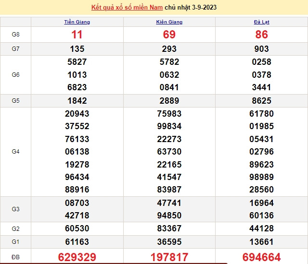Select Đà Lạt G8 result 86
The image size is (308, 264).
[261, 35]
